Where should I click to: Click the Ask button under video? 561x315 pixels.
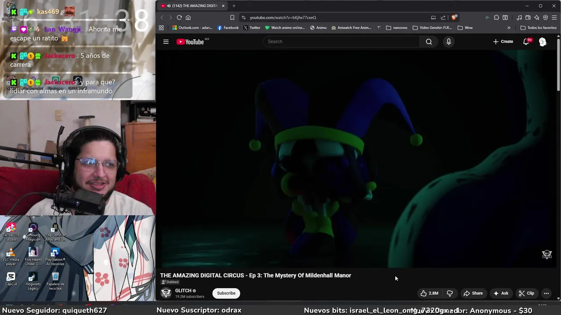(501, 293)
